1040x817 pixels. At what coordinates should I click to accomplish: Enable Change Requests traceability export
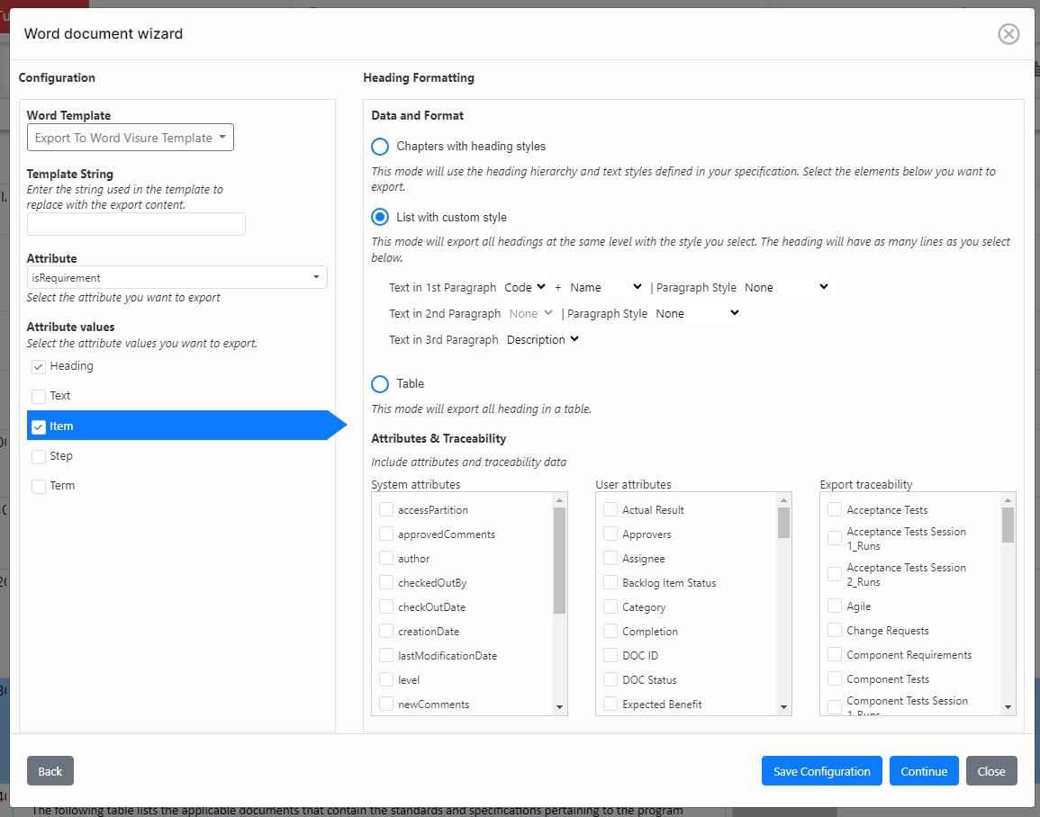coord(835,631)
